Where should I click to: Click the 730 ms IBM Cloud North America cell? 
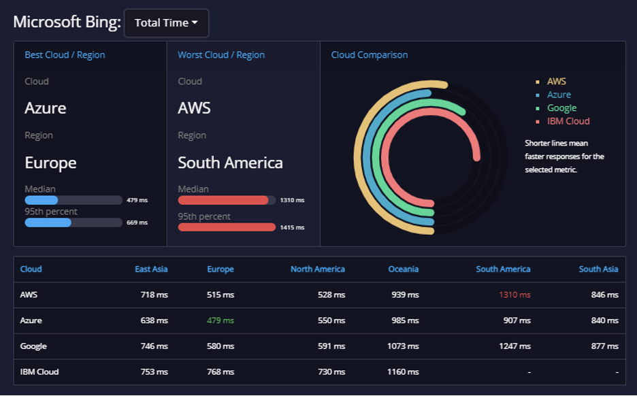click(331, 372)
